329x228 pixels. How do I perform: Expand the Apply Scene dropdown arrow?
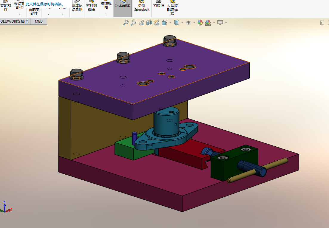(x=214, y=23)
